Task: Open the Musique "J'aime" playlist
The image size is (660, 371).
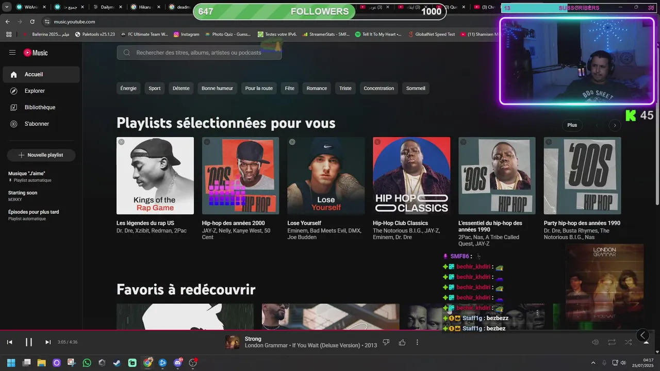Action: tap(30, 177)
